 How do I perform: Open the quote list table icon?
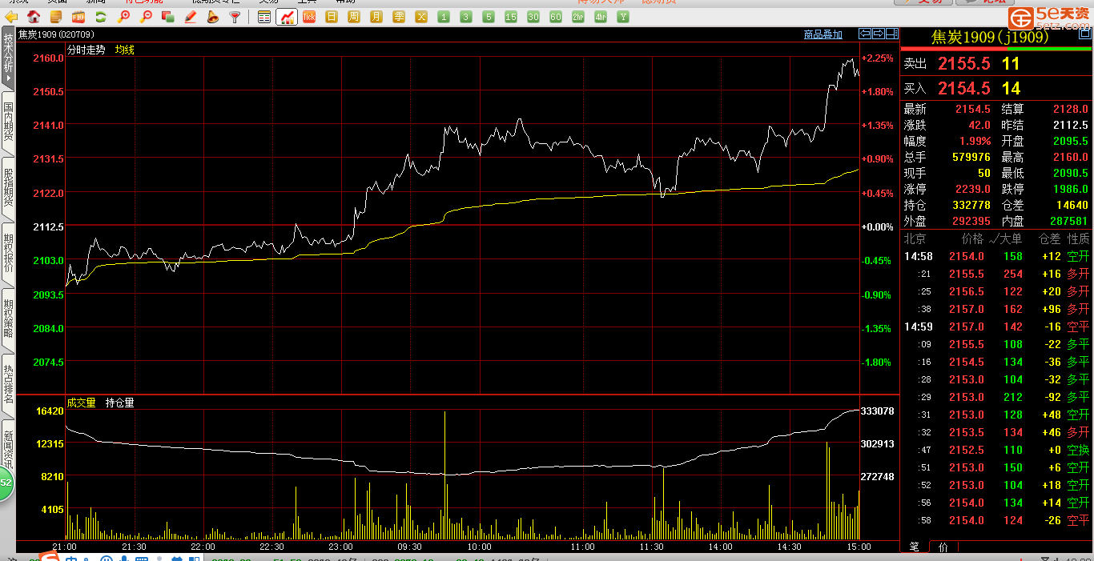[x=265, y=17]
